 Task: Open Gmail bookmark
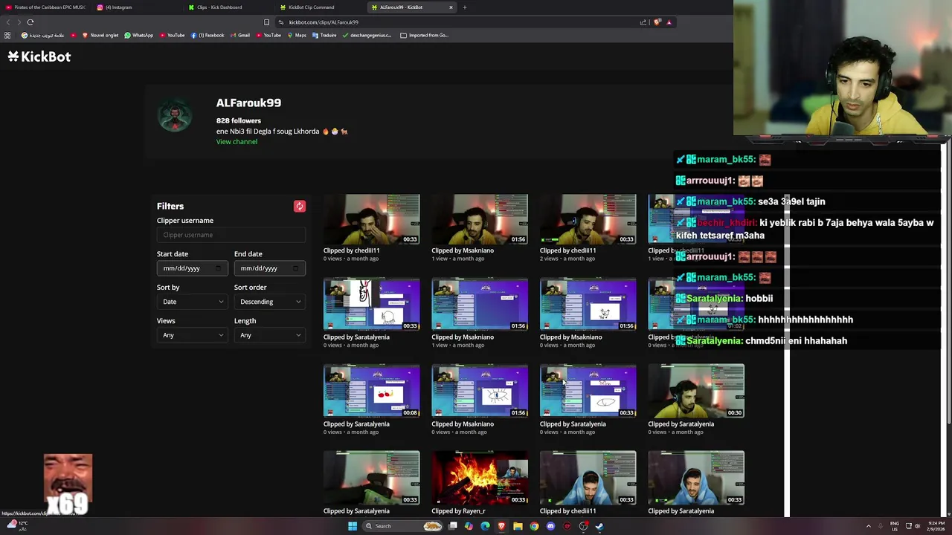pyautogui.click(x=240, y=35)
